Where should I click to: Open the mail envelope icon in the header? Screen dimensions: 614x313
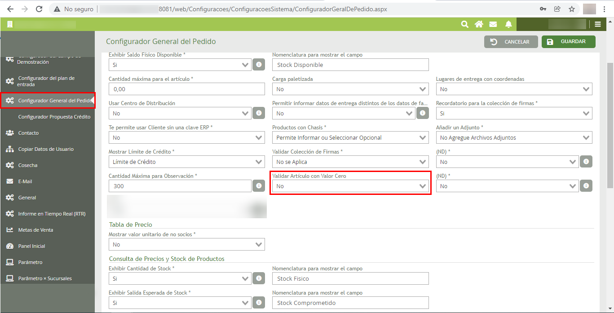pyautogui.click(x=493, y=24)
